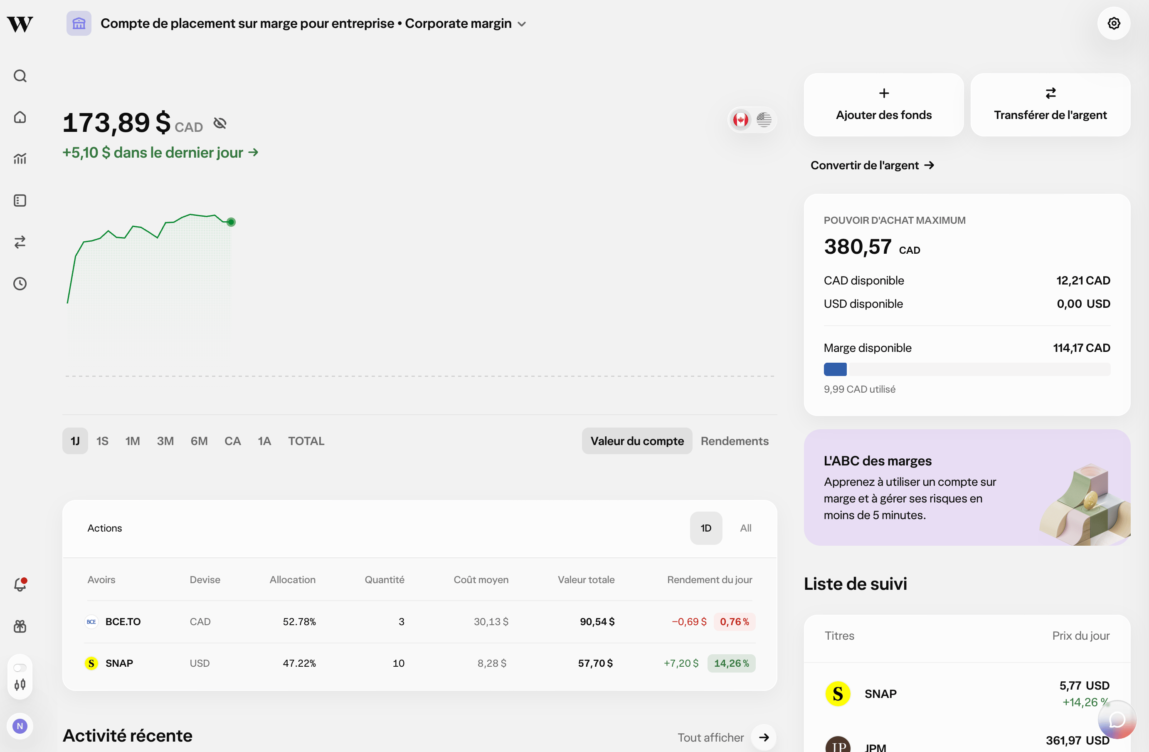Screen dimensions: 1149x752
Task: Open the chat support bubble
Action: tap(1117, 720)
